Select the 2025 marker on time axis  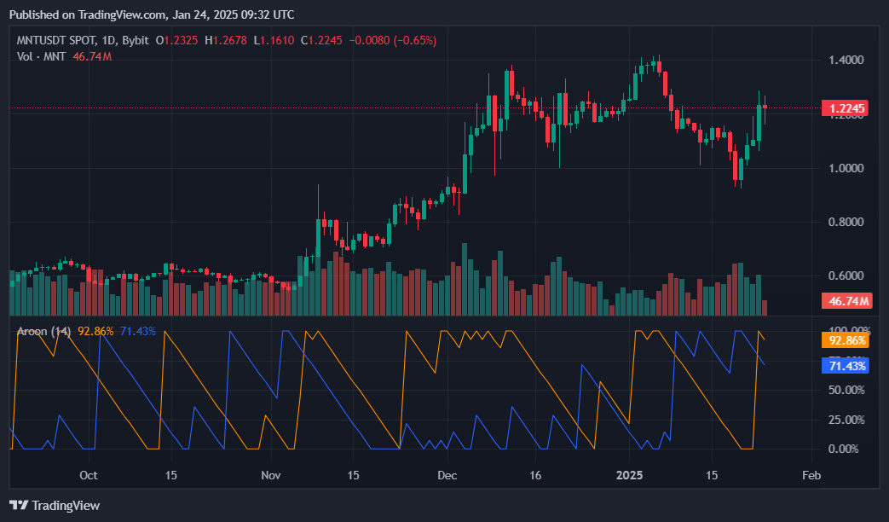coord(630,475)
